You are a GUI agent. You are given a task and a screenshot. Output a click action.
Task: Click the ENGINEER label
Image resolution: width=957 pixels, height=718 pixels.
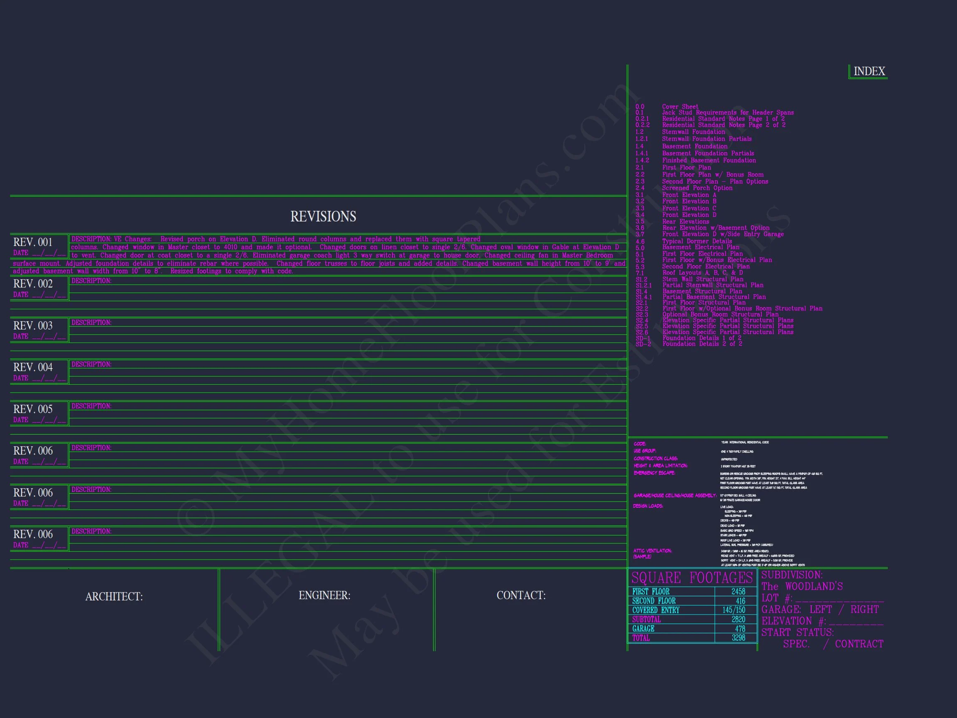pyautogui.click(x=324, y=595)
